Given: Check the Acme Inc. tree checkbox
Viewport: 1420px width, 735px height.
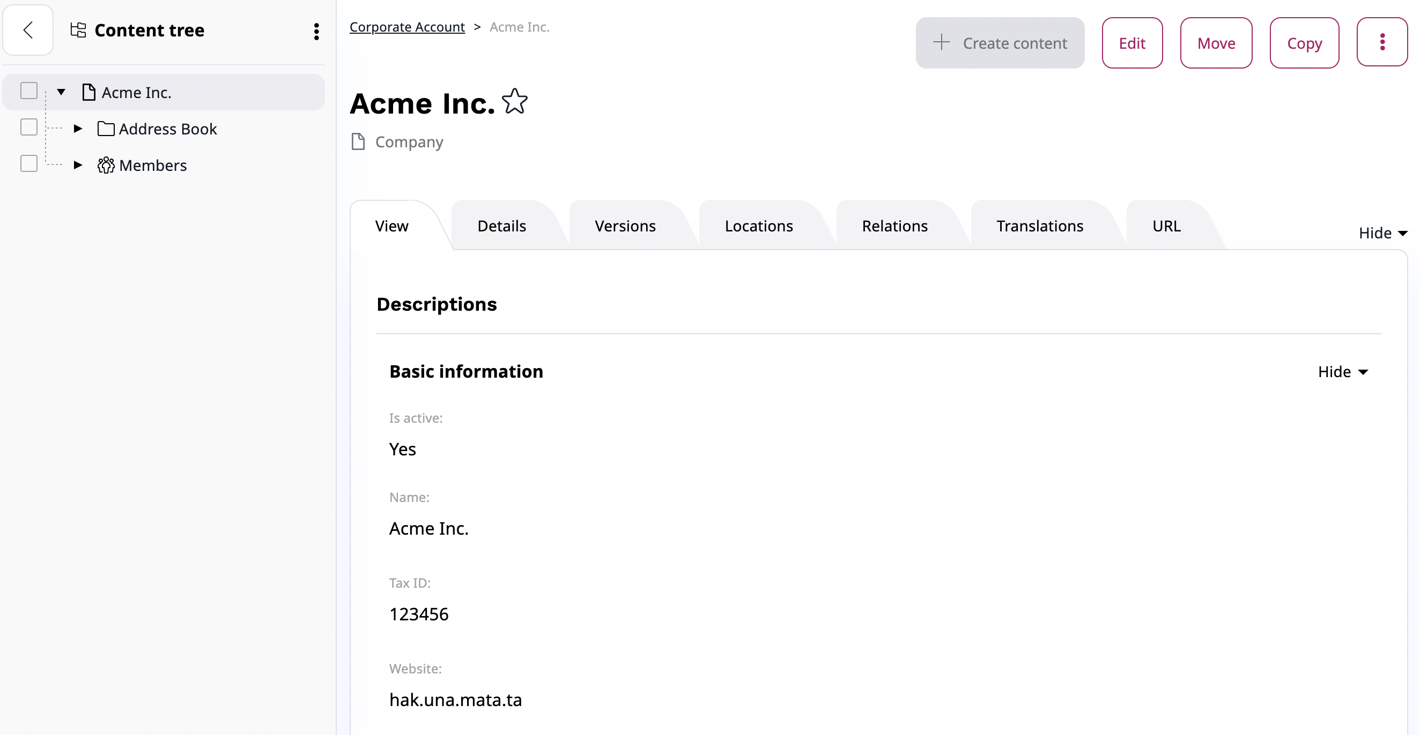Looking at the screenshot, I should [x=28, y=91].
